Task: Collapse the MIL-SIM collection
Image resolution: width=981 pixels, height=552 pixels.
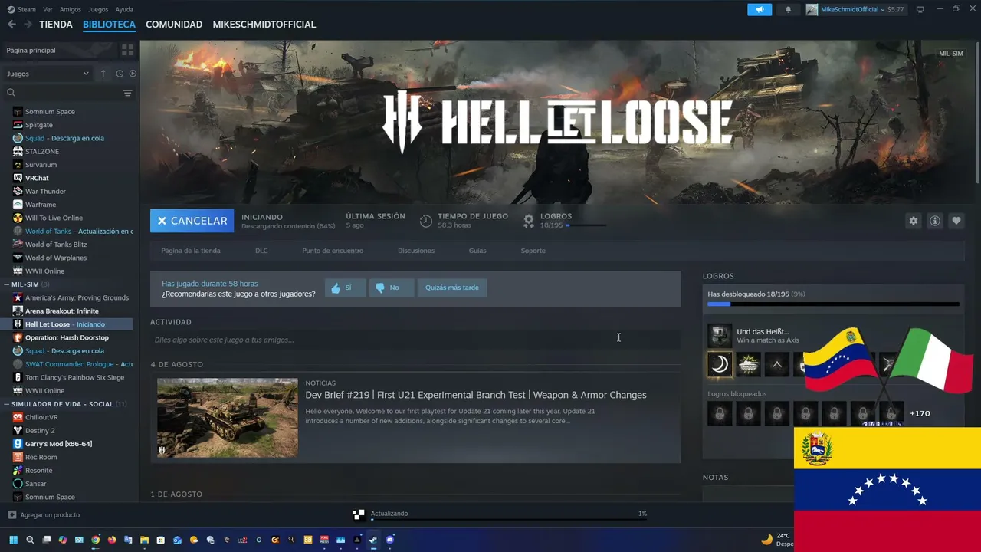Action: pos(8,284)
